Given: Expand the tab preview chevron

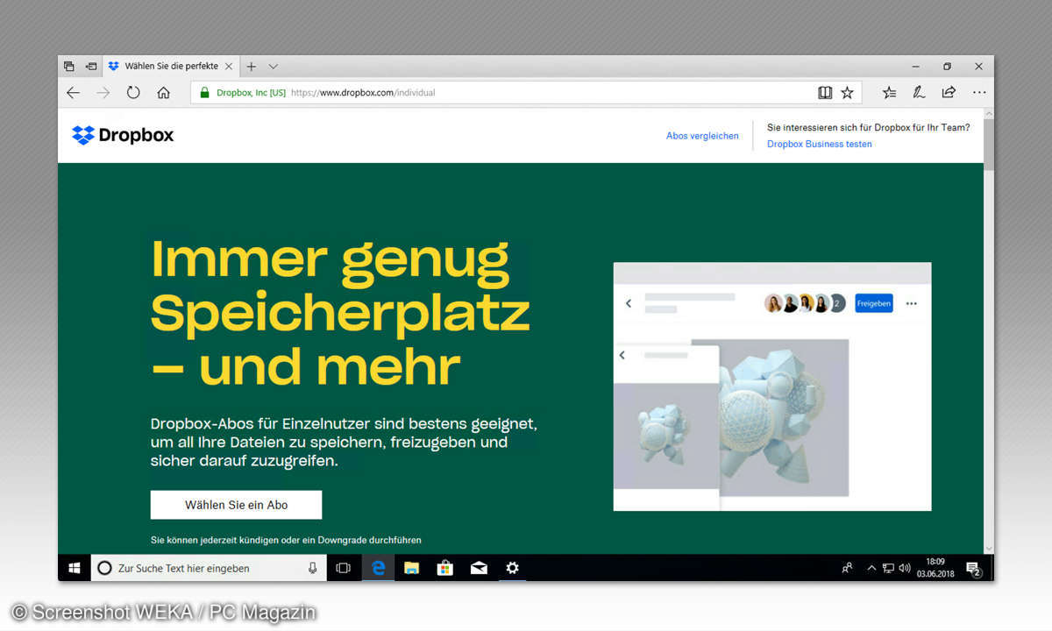Looking at the screenshot, I should [x=274, y=66].
